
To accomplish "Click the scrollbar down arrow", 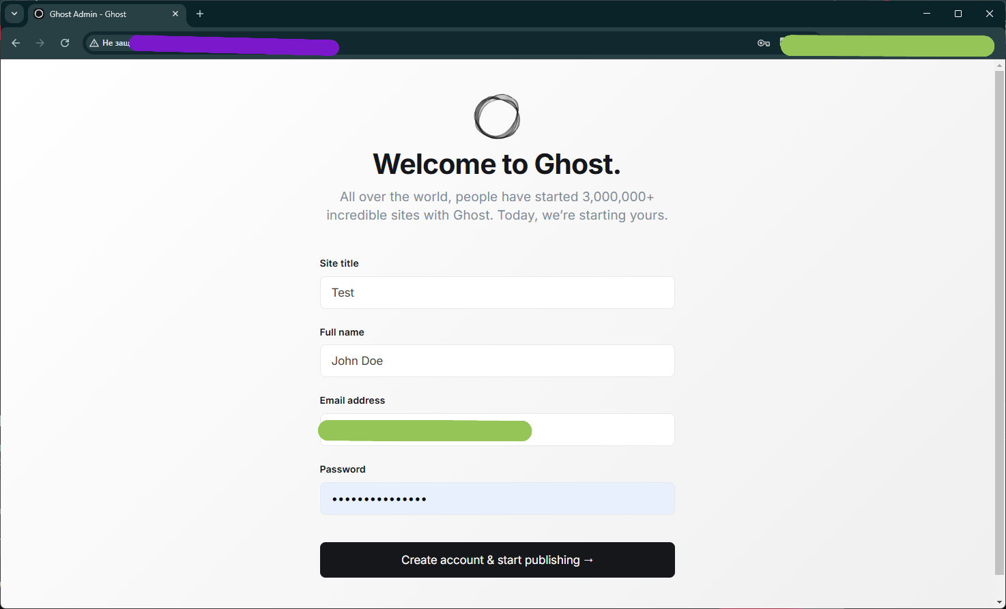I will [x=1000, y=604].
